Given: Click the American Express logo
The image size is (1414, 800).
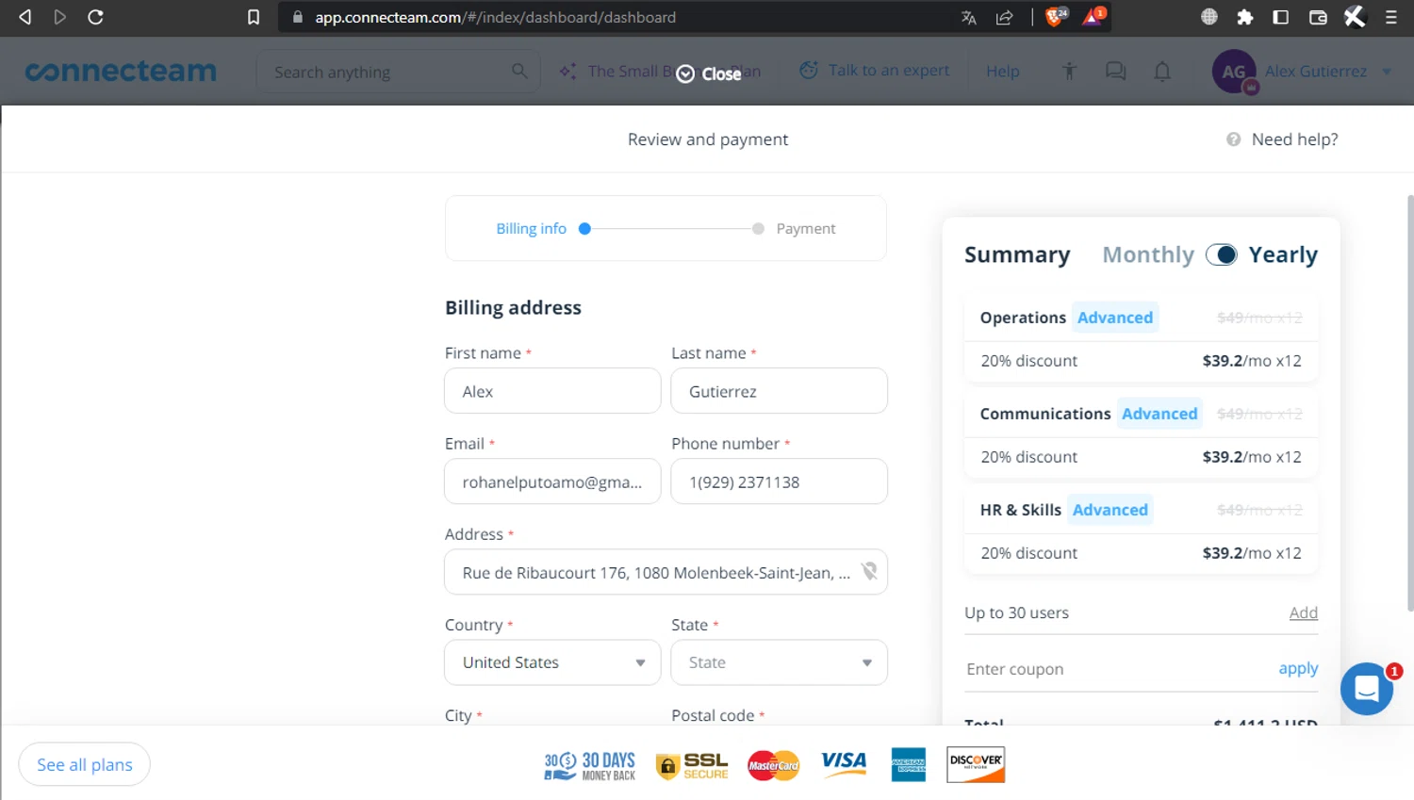Looking at the screenshot, I should coord(909,764).
